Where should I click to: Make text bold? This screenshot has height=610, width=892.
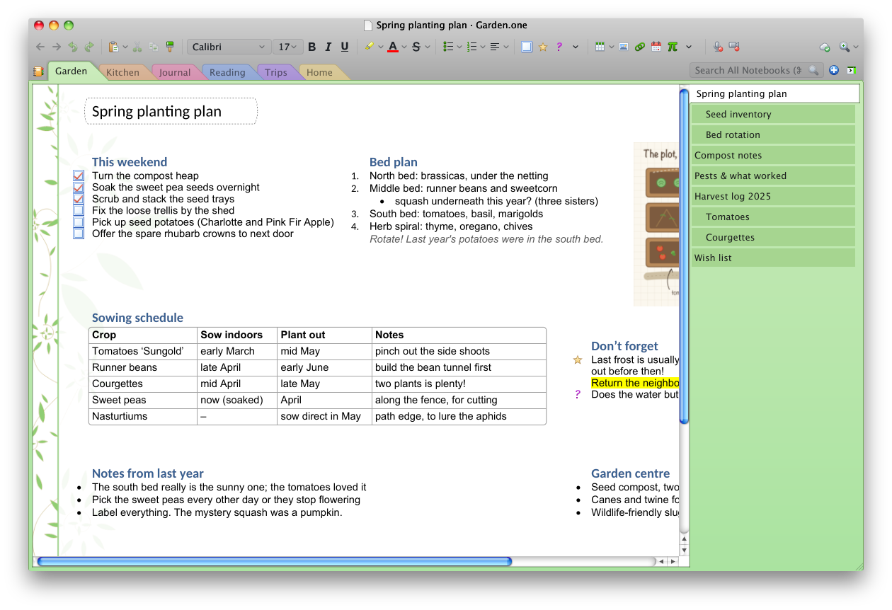(311, 47)
